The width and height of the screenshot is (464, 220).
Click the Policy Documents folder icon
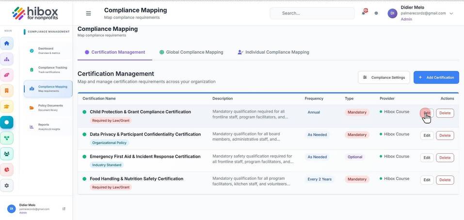(x=32, y=108)
